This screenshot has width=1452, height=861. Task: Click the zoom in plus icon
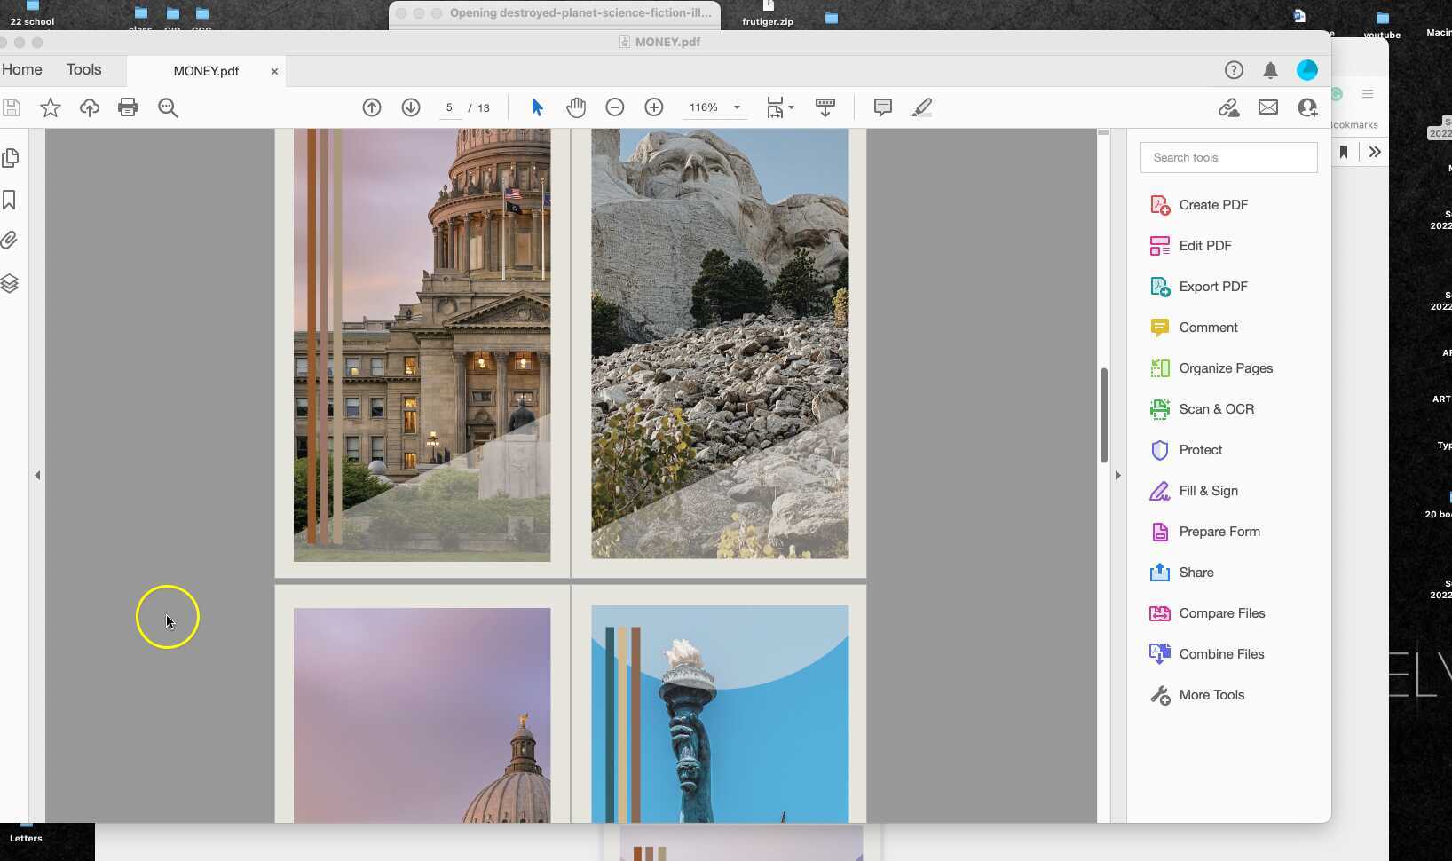point(654,107)
